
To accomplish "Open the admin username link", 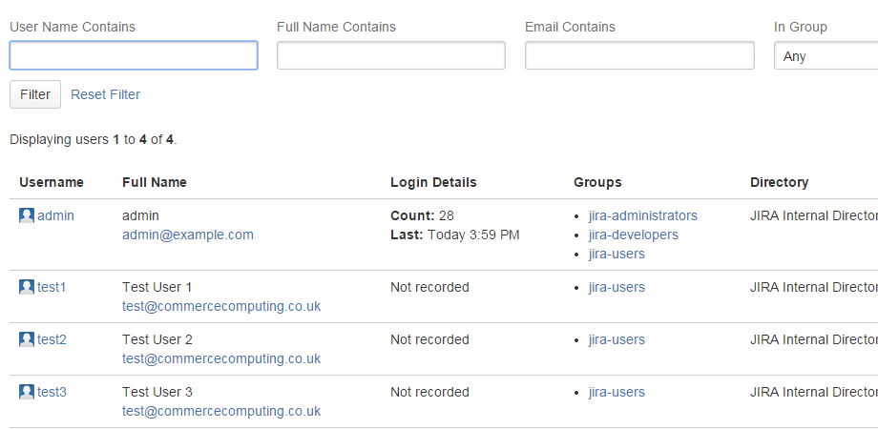I will [x=55, y=215].
